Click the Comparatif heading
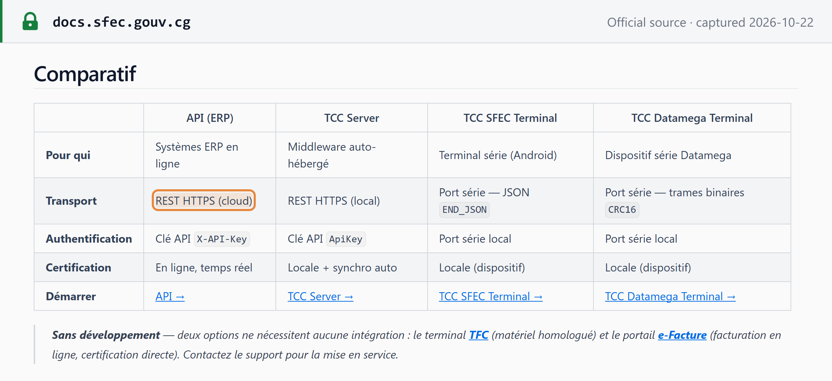Viewport: 832px width, 381px height. (x=85, y=74)
